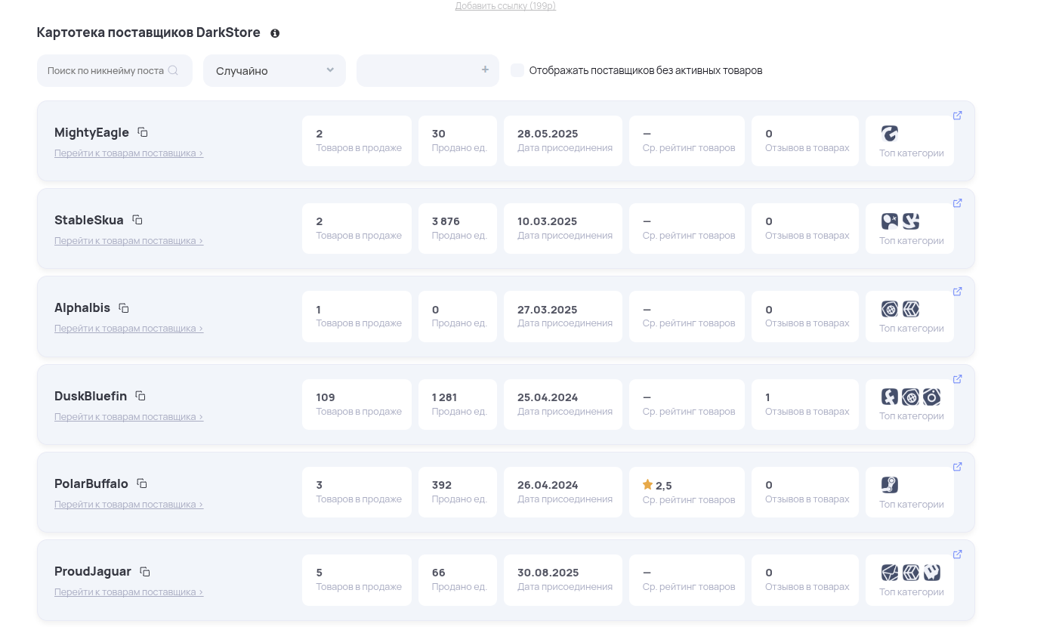1062x627 pixels.
Task: Focus the supplier nickname search field
Action: [x=115, y=70]
